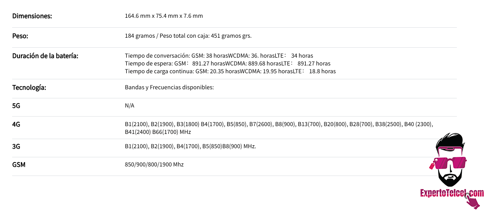Select the Duración de la batería heading
The height and width of the screenshot is (218, 499).
[x=45, y=55]
